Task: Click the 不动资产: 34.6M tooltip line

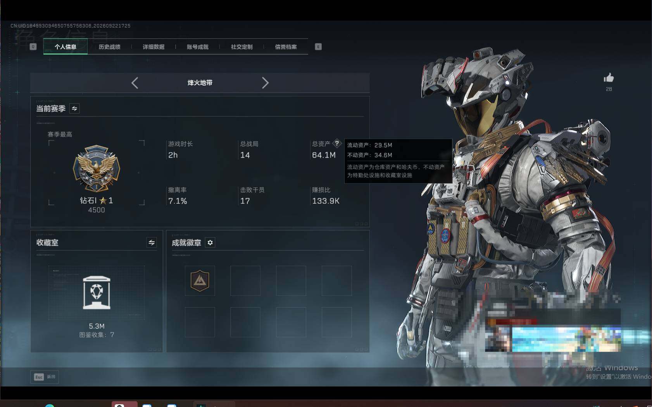Action: (x=369, y=155)
